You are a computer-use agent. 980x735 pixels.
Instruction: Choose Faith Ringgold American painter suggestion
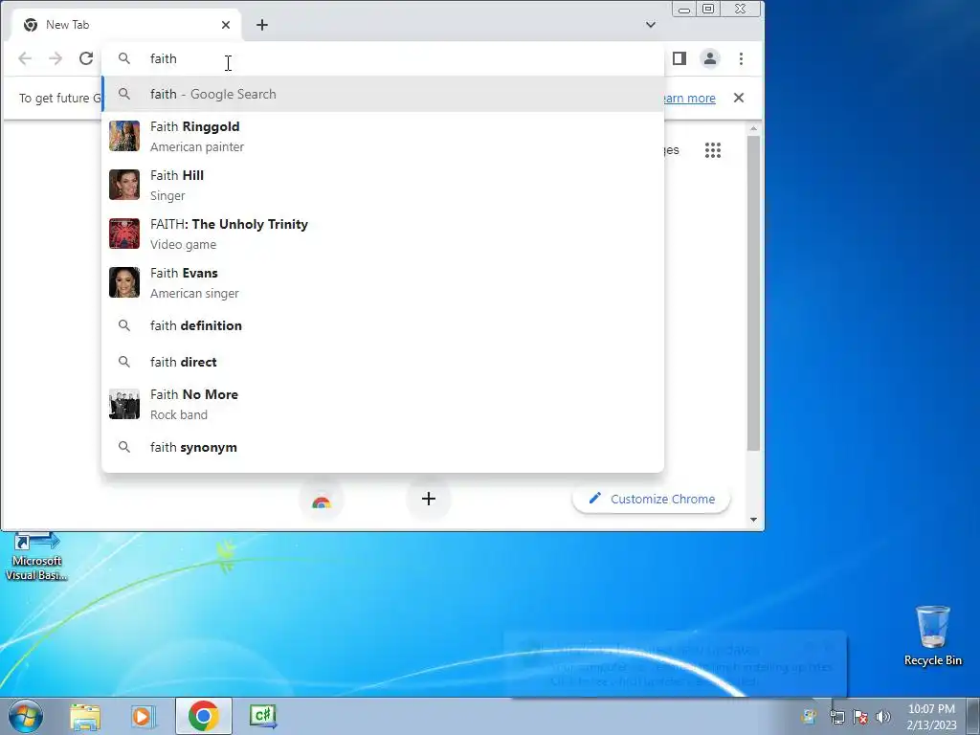(383, 136)
